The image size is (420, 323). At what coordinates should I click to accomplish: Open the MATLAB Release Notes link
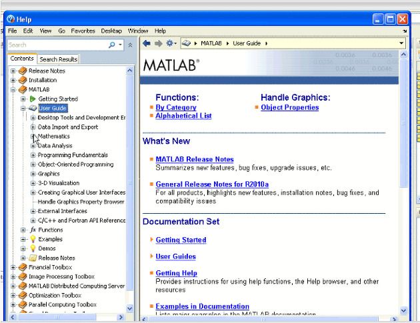[x=195, y=159]
